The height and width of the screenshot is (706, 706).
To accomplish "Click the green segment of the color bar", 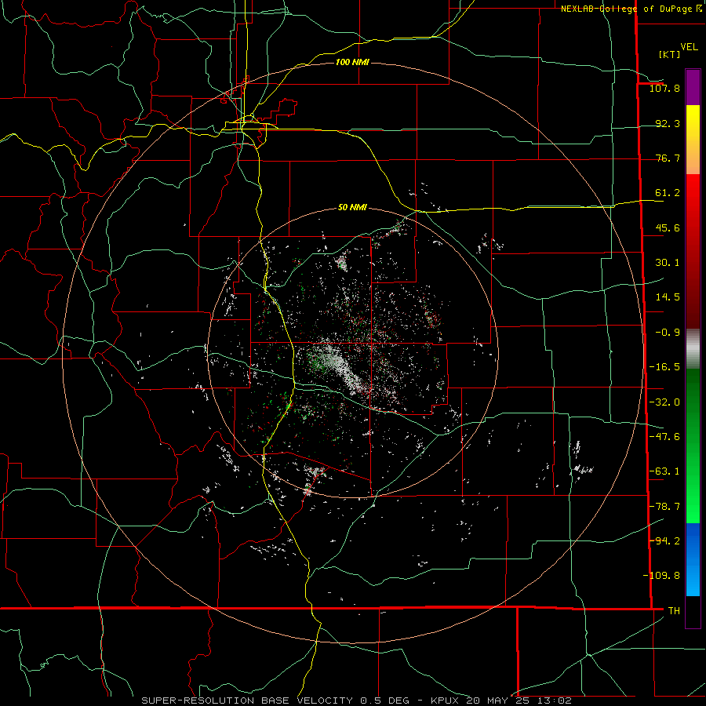I will point(693,446).
